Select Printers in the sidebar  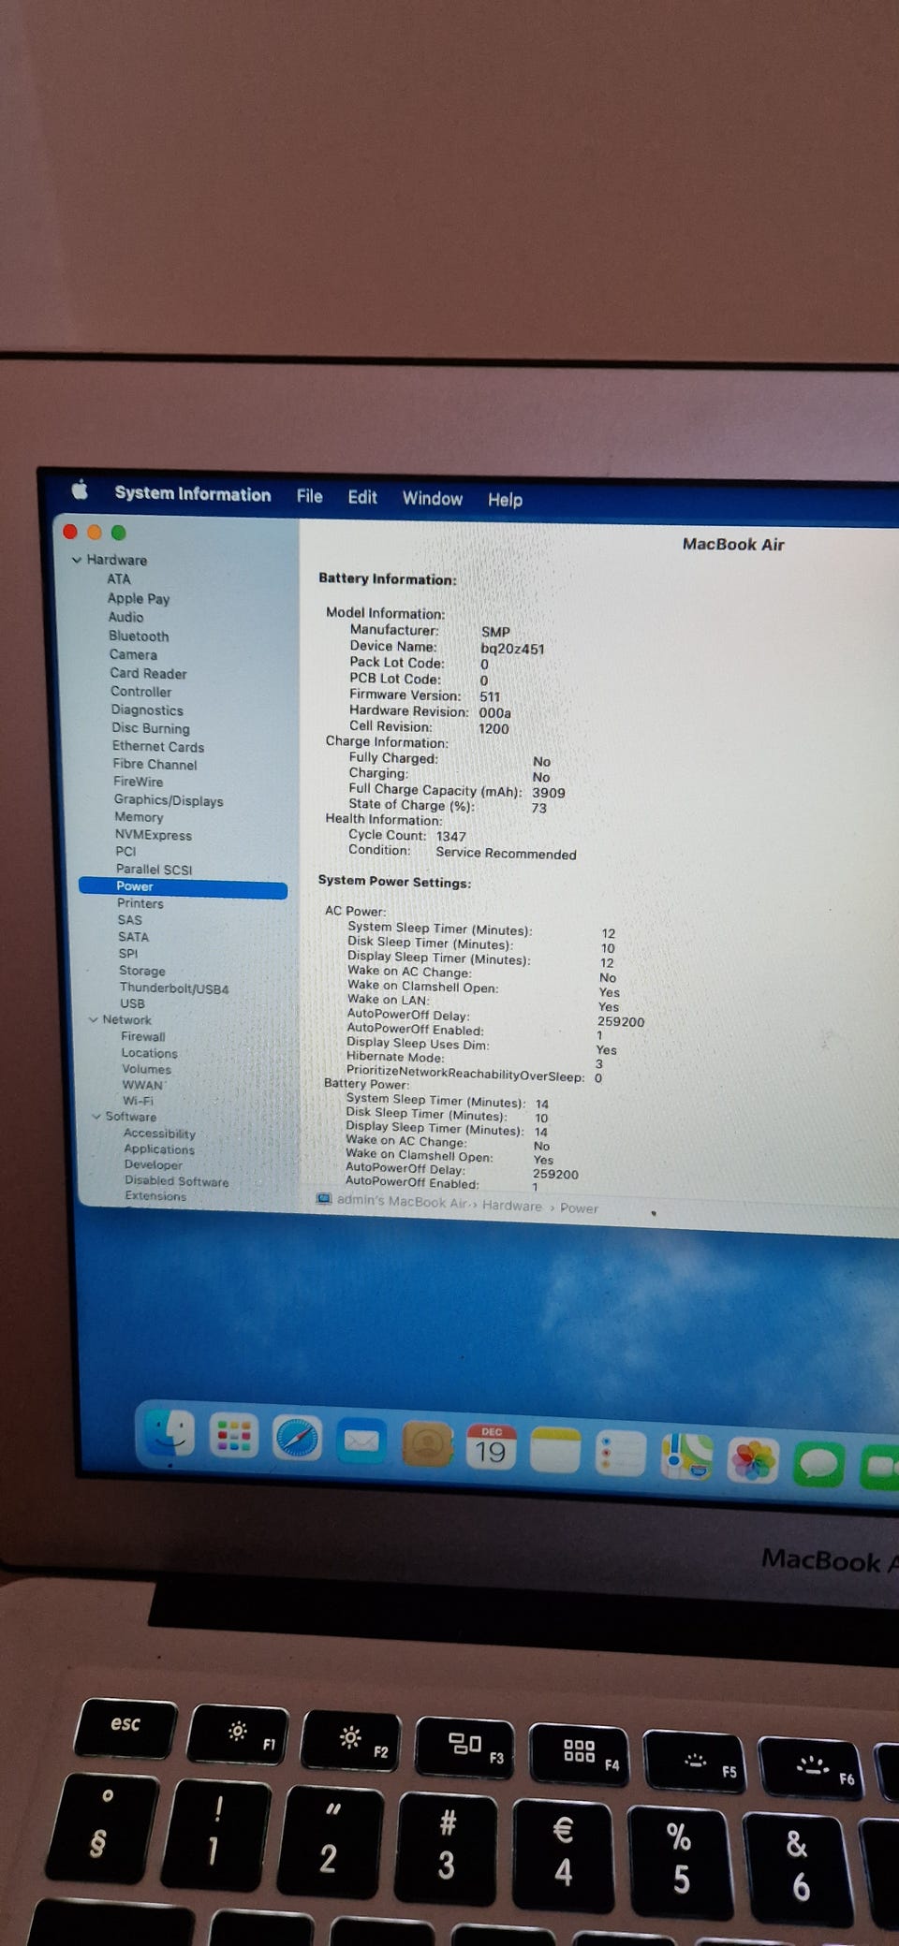[x=140, y=903]
